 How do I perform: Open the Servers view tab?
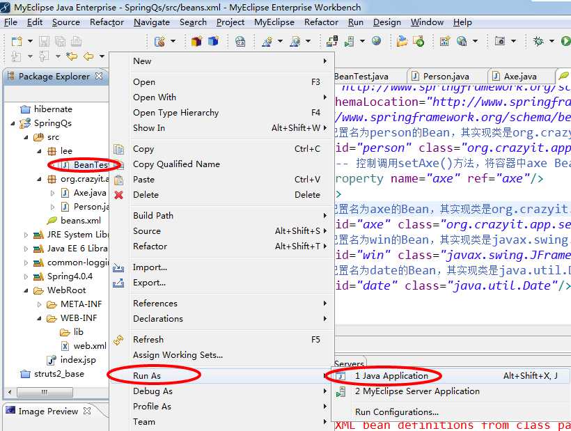tap(350, 363)
